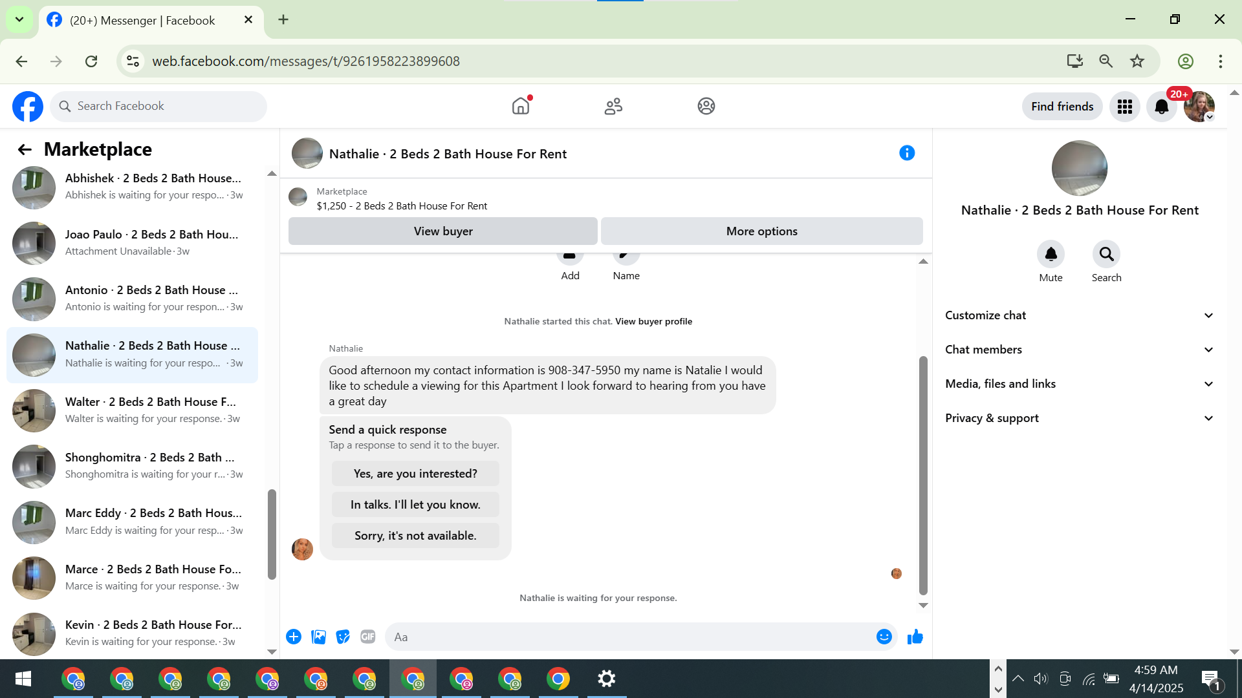
Task: Expand the Chat members section
Action: (1079, 350)
